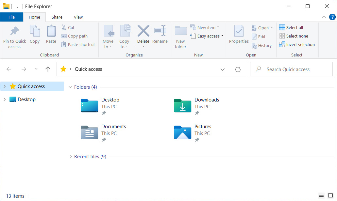The width and height of the screenshot is (337, 201).
Task: Click Edit in the Open group
Action: pyautogui.click(x=259, y=37)
